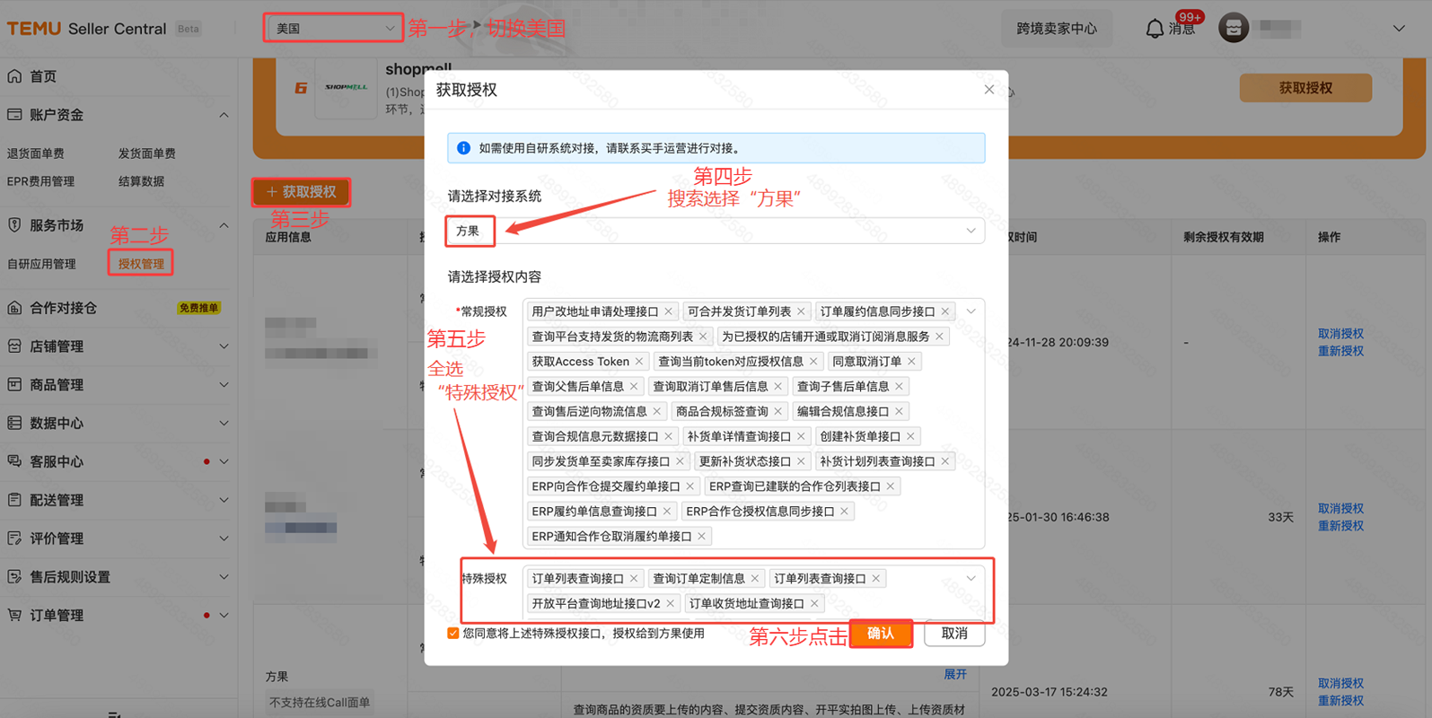Click the notification bell icon

point(1155,29)
